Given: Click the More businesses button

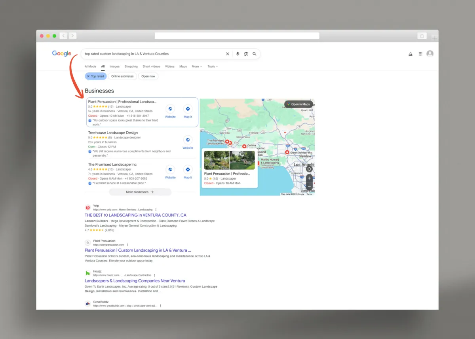Looking at the screenshot, I should (x=140, y=192).
